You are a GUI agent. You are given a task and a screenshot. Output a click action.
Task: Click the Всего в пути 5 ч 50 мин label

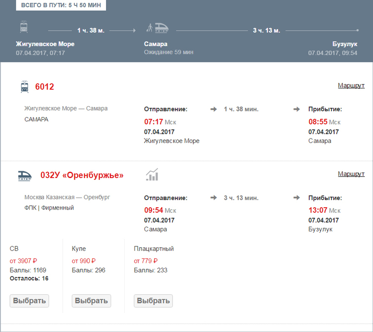(61, 5)
